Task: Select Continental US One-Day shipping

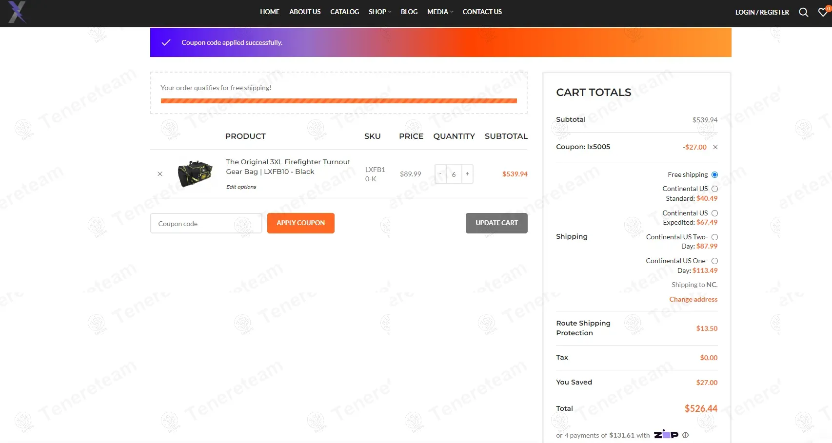Action: 714,261
